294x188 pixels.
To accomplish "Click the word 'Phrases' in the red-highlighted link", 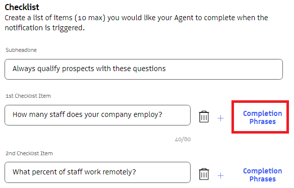I will pos(263,121).
